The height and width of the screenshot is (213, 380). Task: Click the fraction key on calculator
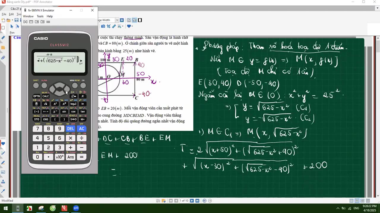37,104
